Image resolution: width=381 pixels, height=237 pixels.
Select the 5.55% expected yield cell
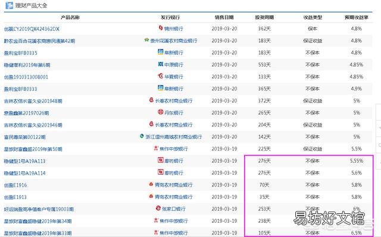pyautogui.click(x=357, y=161)
